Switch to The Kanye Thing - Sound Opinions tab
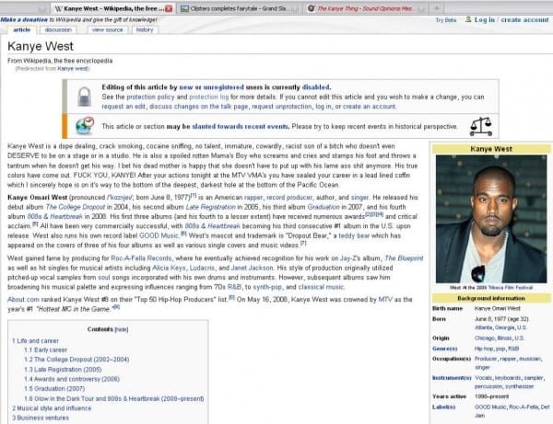The height and width of the screenshot is (424, 553). click(x=365, y=8)
